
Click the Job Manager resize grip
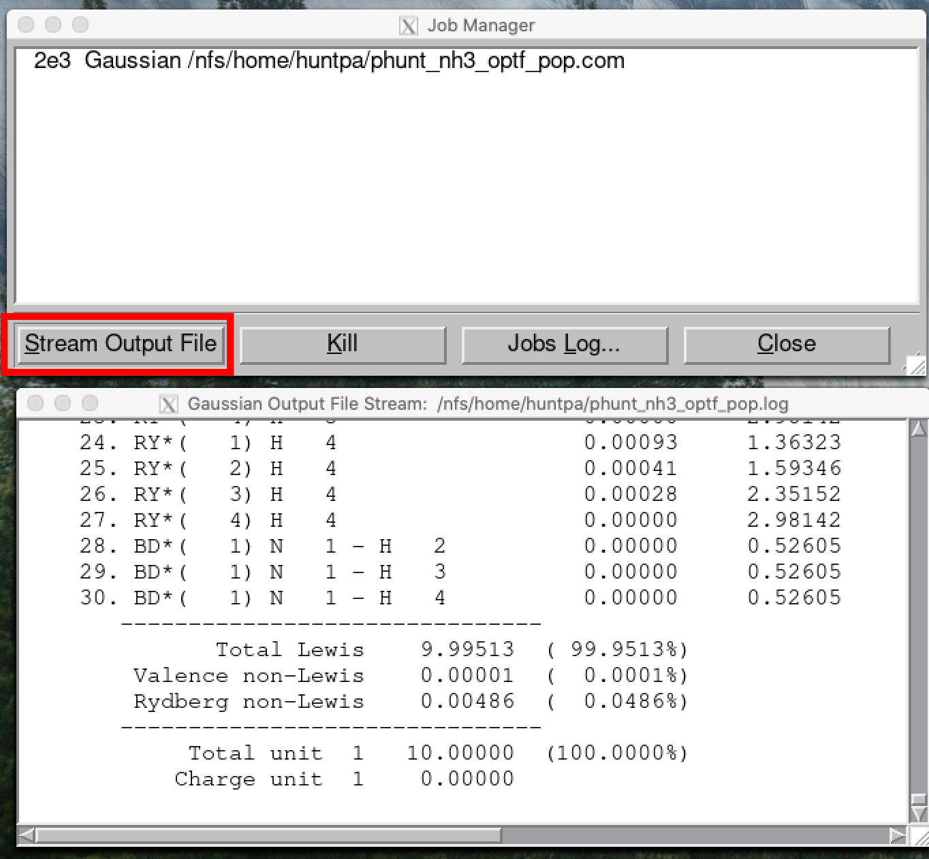917,366
